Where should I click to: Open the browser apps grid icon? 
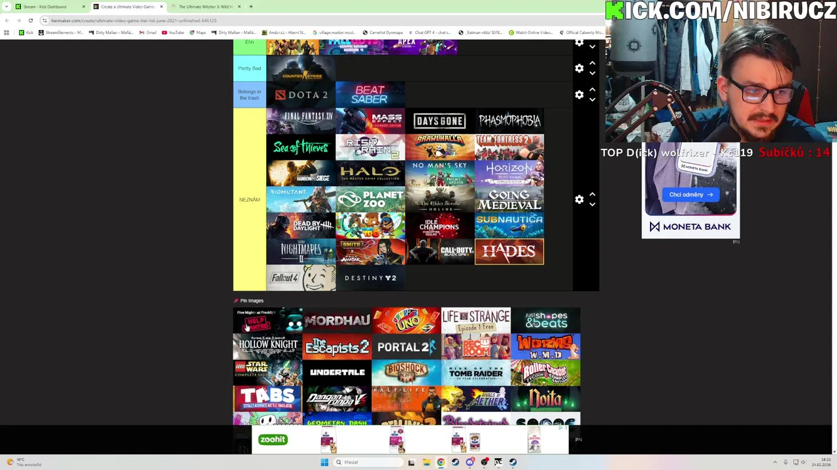coord(7,32)
